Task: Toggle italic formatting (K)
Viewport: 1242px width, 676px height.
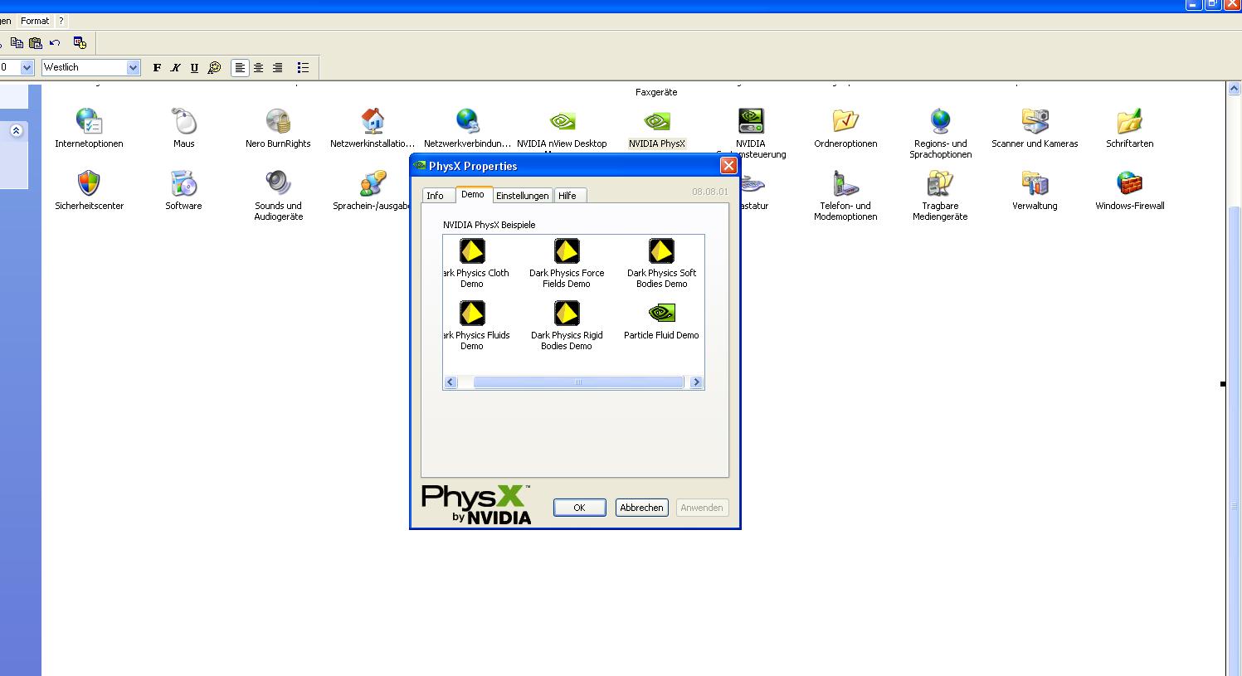Action: 176,68
